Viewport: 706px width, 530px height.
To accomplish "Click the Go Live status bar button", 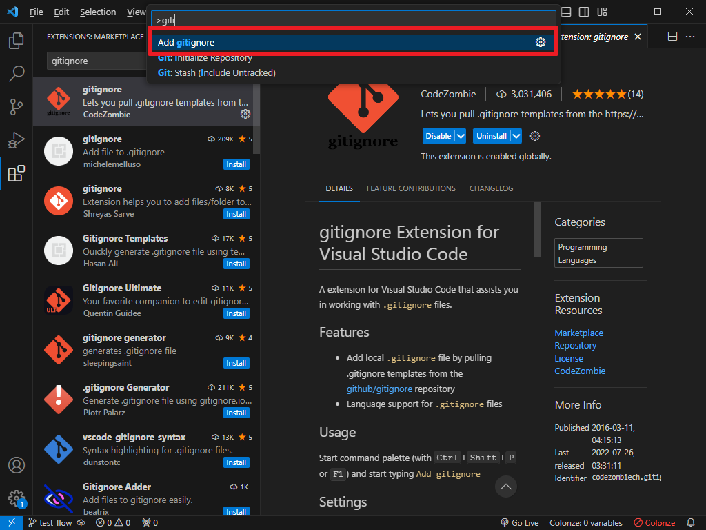I will [520, 523].
